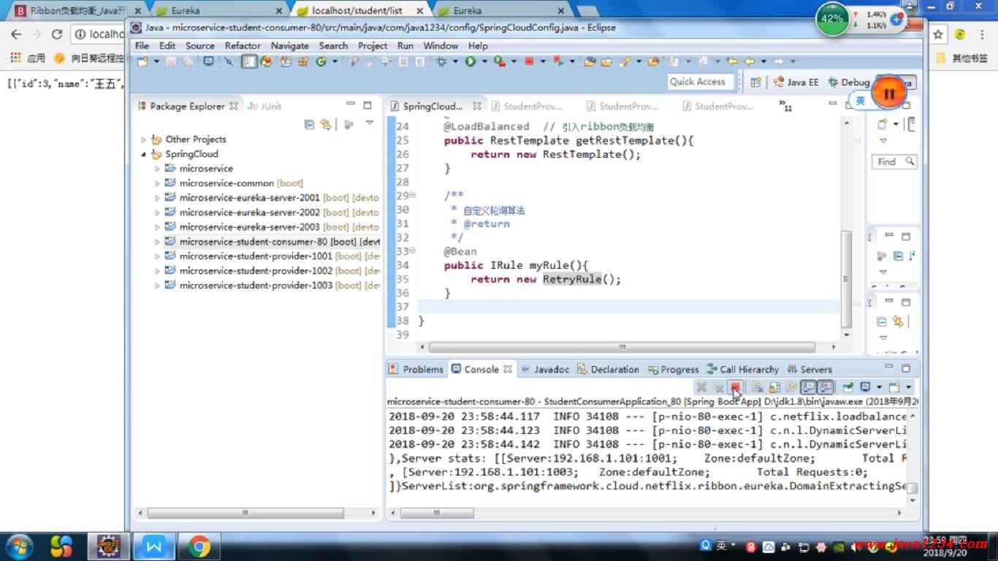Click the Console horizontal scrollbar
Screen dimensions: 998x561
coord(438,513)
